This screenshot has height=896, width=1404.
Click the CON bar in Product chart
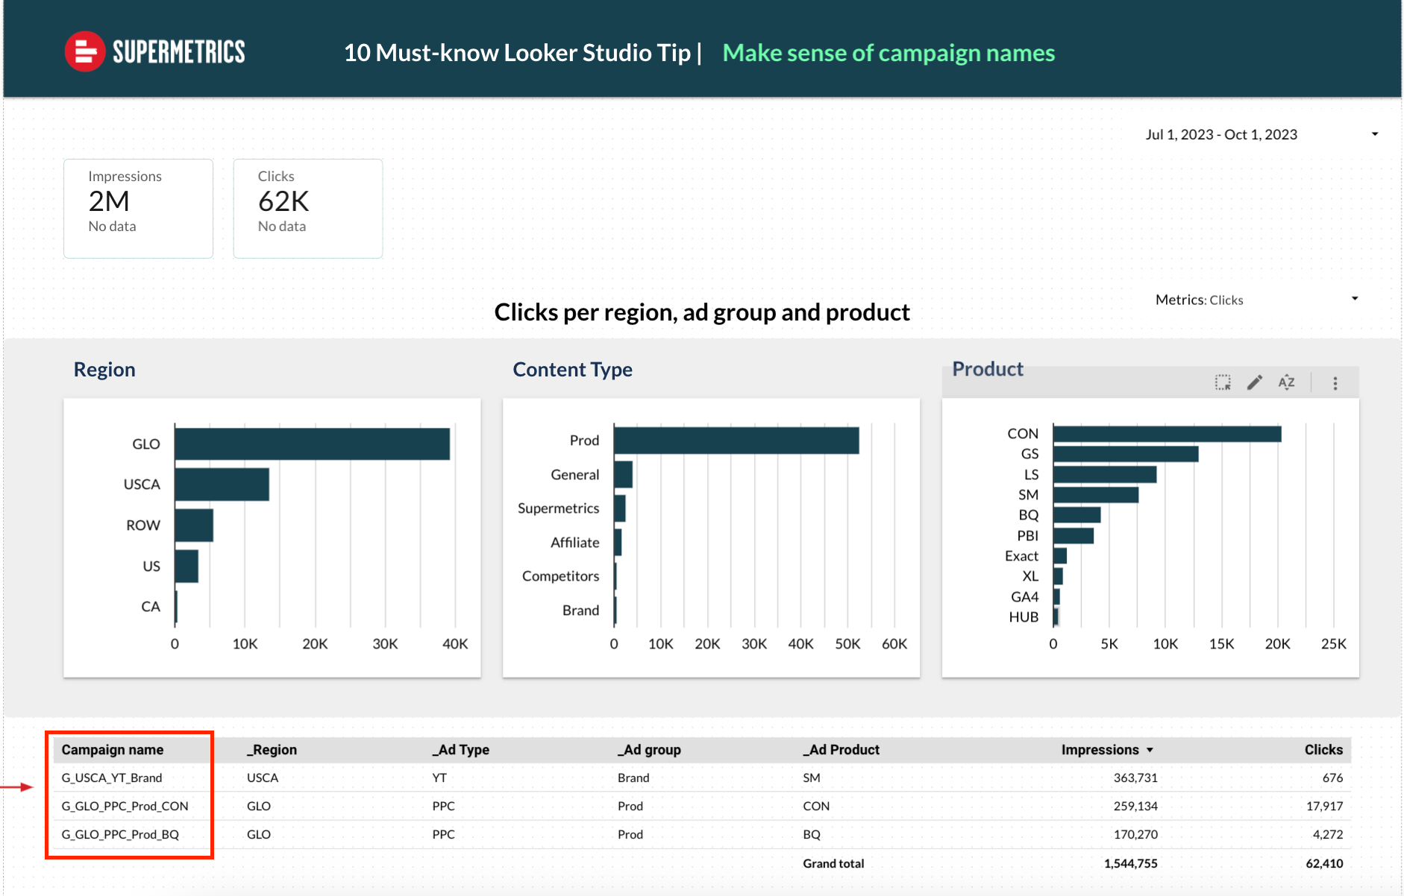pyautogui.click(x=1167, y=434)
